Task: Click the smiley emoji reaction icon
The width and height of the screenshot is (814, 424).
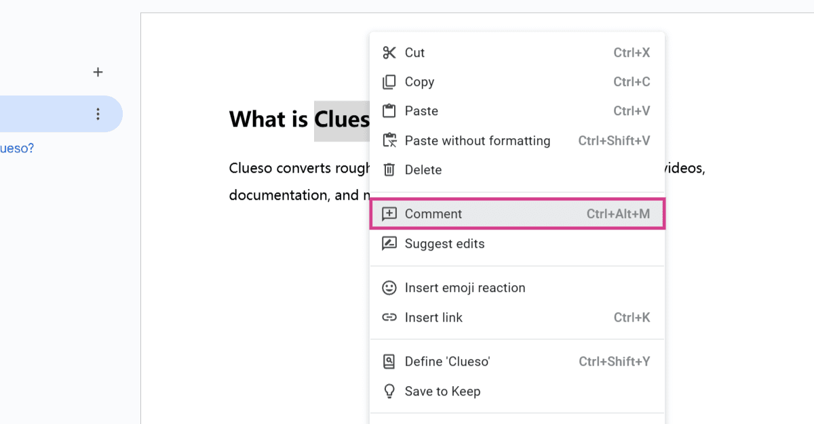Action: pyautogui.click(x=389, y=288)
